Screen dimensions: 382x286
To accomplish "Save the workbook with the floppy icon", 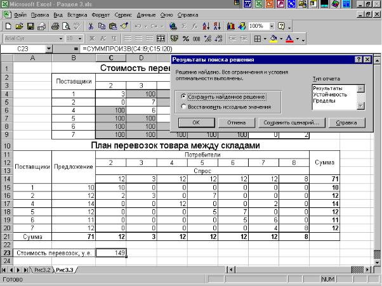I will tap(30, 26).
